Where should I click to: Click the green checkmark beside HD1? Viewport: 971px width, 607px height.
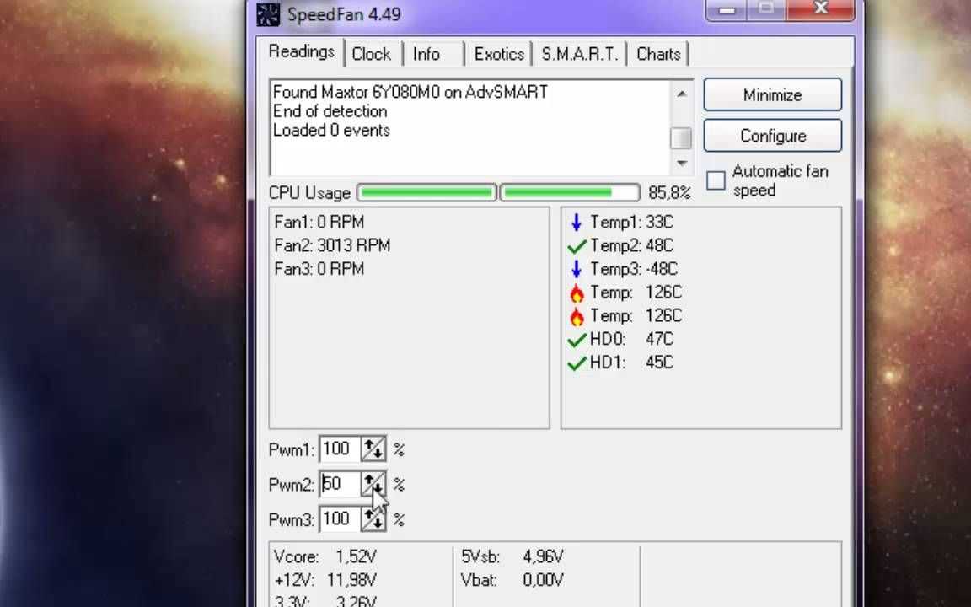pos(577,363)
